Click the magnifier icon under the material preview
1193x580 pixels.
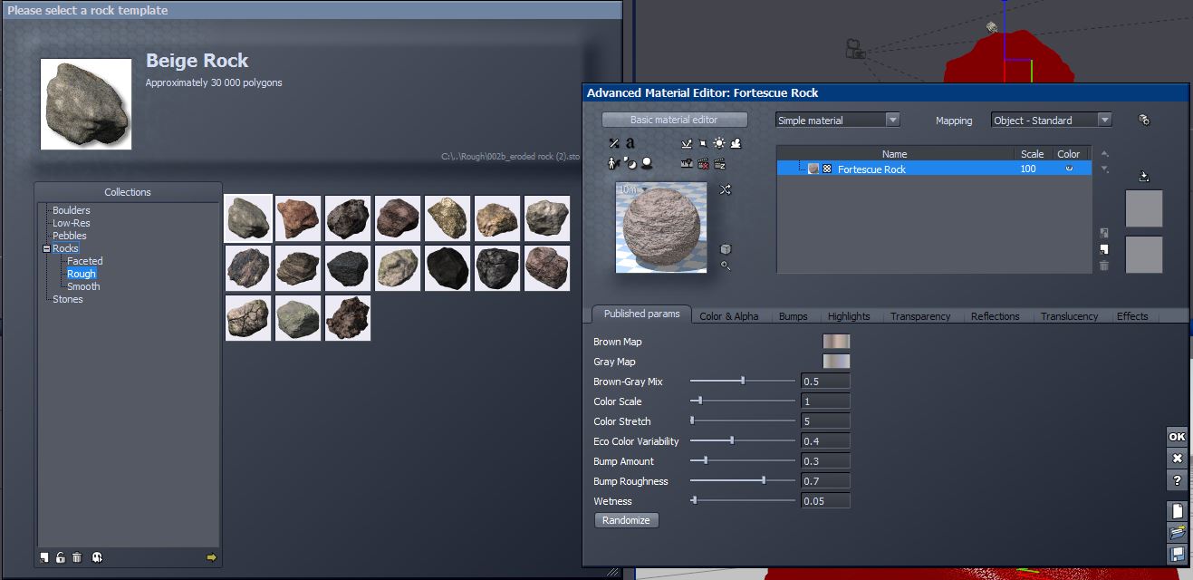[726, 266]
